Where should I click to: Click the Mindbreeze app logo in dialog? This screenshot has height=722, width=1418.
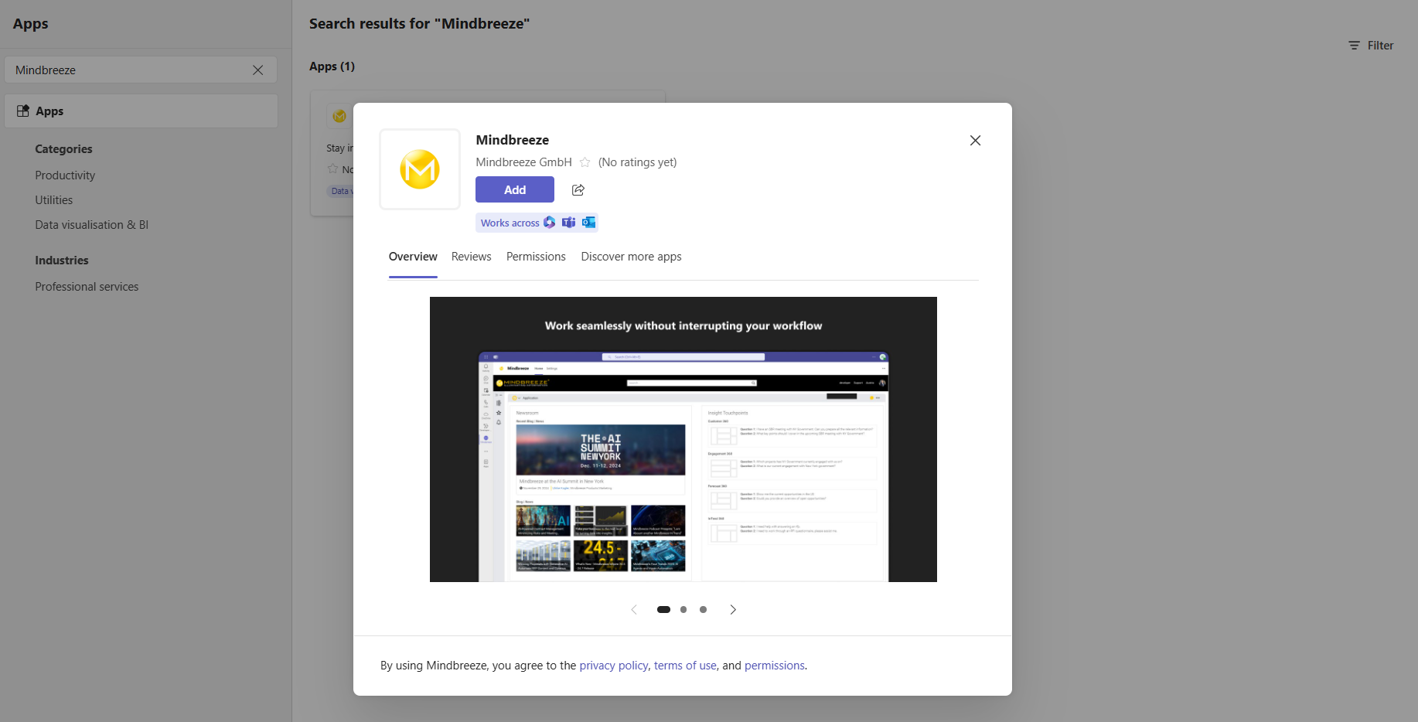pos(420,169)
